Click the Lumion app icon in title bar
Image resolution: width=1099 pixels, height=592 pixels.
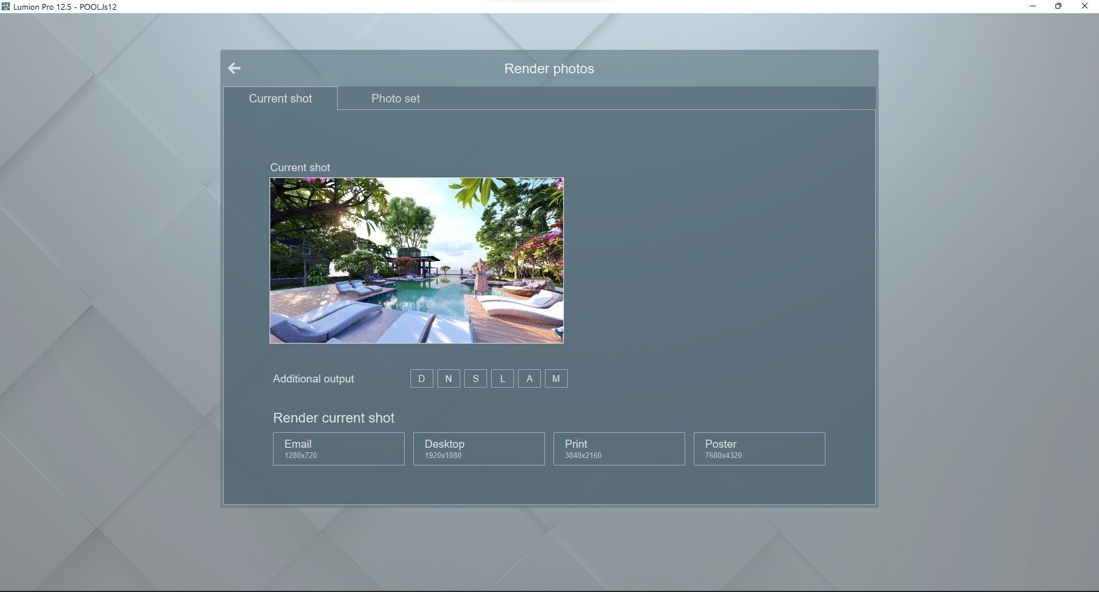click(x=6, y=6)
